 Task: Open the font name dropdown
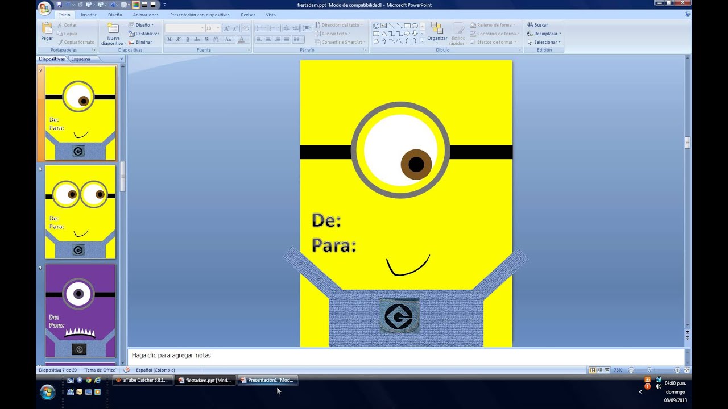click(202, 28)
